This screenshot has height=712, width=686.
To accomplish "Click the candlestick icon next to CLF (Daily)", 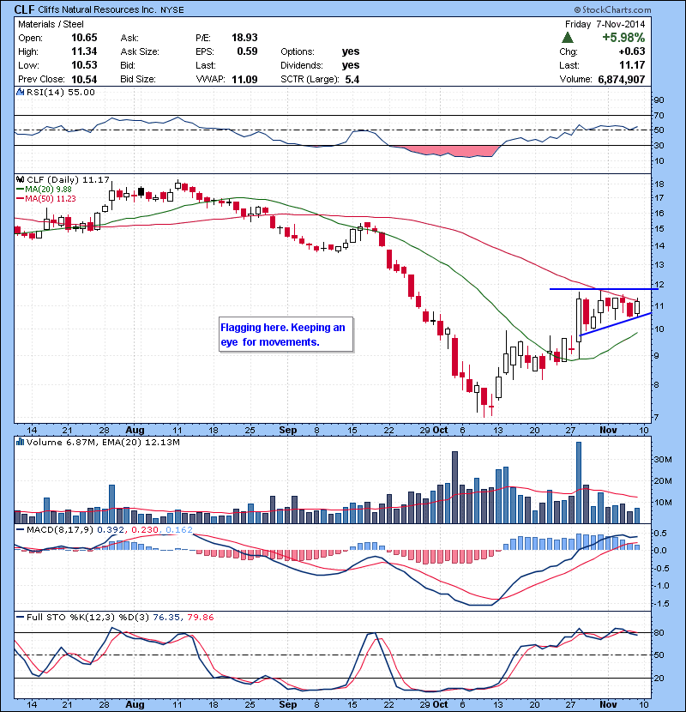I will pyautogui.click(x=21, y=179).
